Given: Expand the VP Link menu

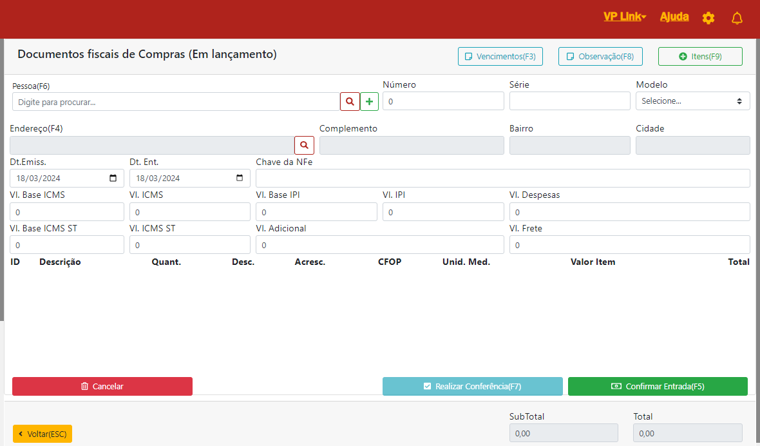Looking at the screenshot, I should click(x=624, y=17).
